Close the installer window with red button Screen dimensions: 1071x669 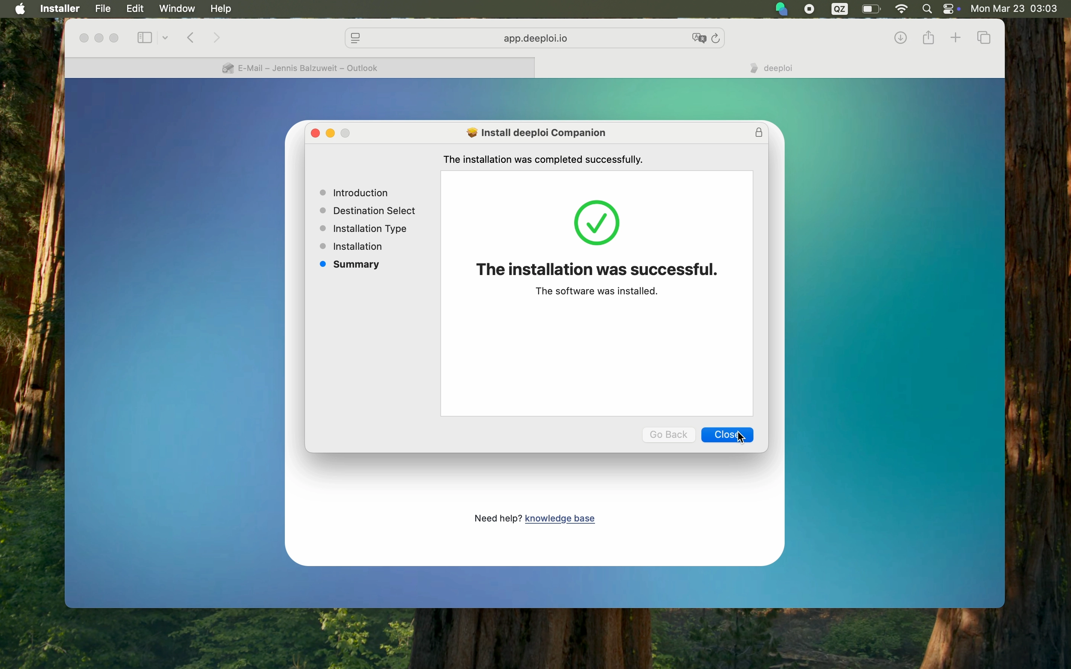pyautogui.click(x=316, y=133)
